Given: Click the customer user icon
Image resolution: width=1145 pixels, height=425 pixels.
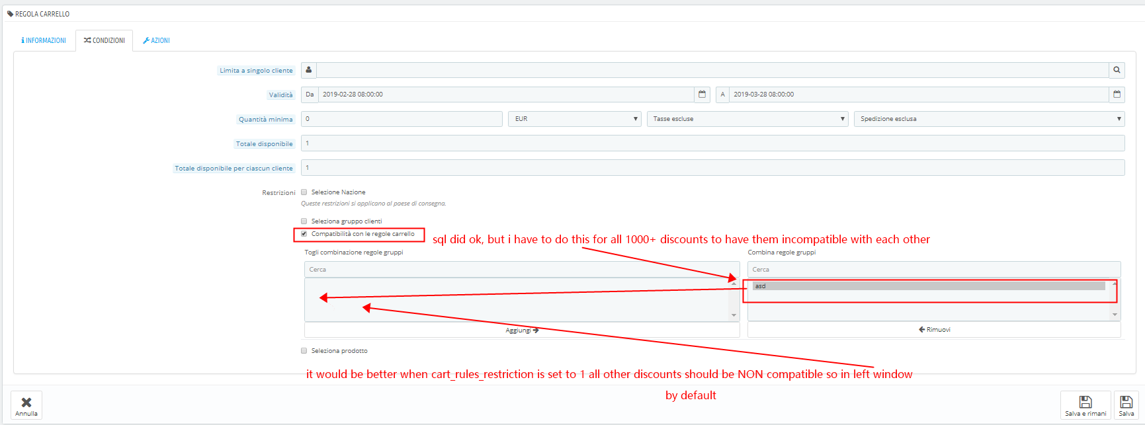Looking at the screenshot, I should [x=309, y=69].
